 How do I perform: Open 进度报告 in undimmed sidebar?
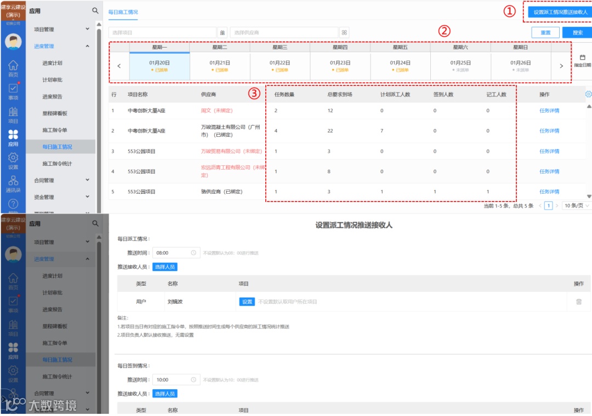click(x=52, y=96)
